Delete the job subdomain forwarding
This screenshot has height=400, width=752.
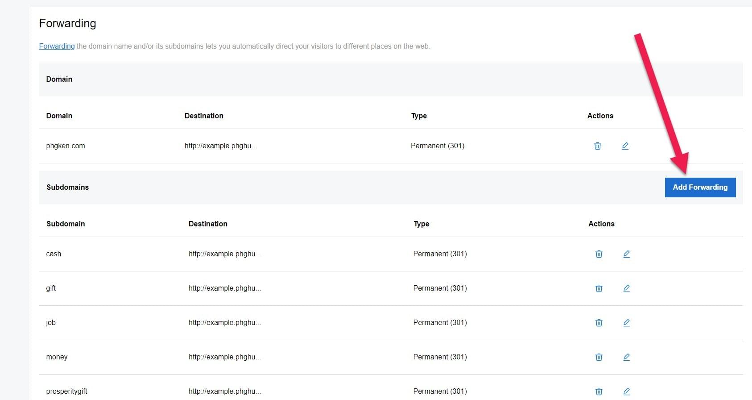pyautogui.click(x=599, y=323)
